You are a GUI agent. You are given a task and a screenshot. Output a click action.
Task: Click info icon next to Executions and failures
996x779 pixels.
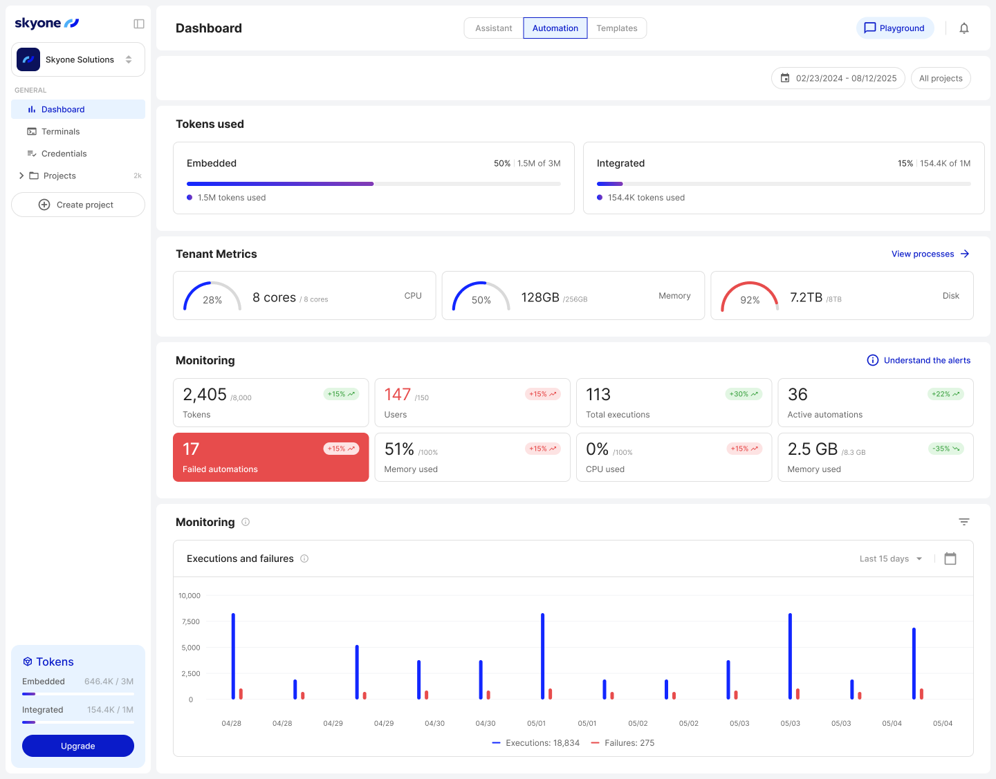click(x=304, y=559)
